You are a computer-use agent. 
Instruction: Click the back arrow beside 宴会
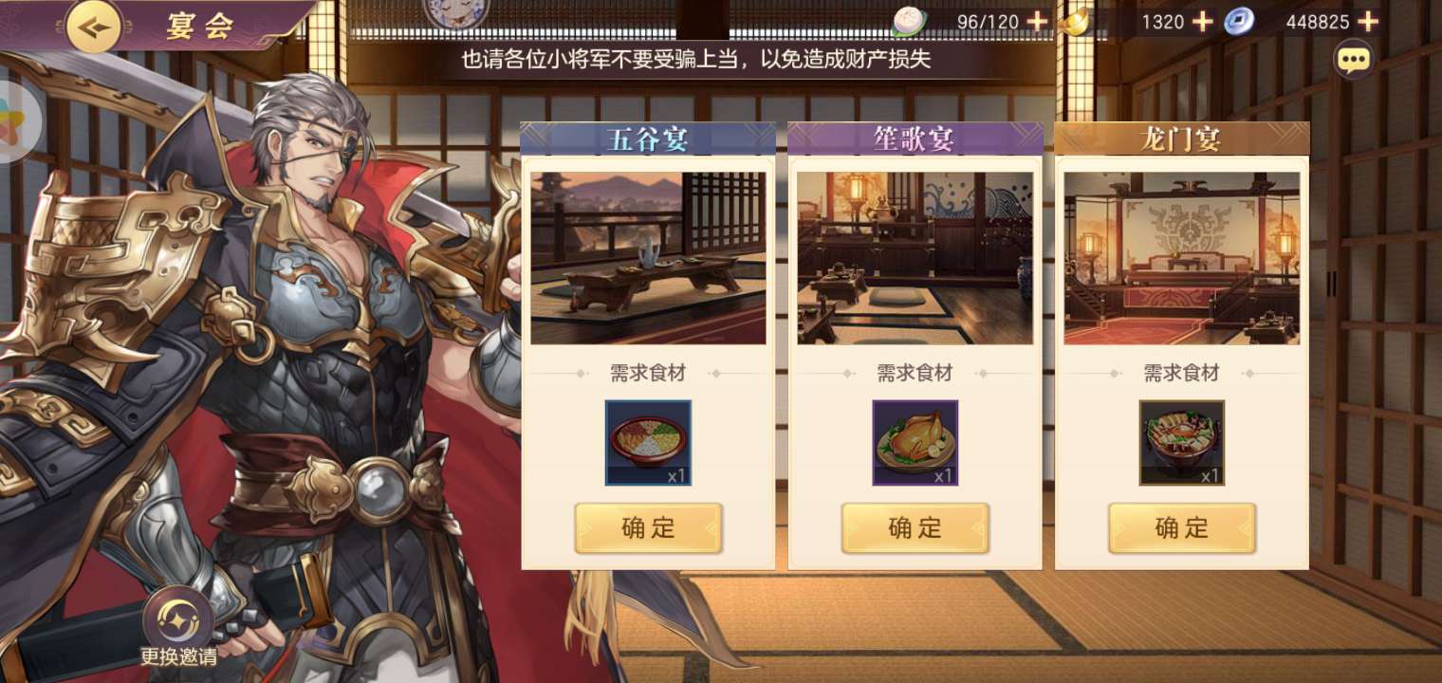pyautogui.click(x=94, y=27)
